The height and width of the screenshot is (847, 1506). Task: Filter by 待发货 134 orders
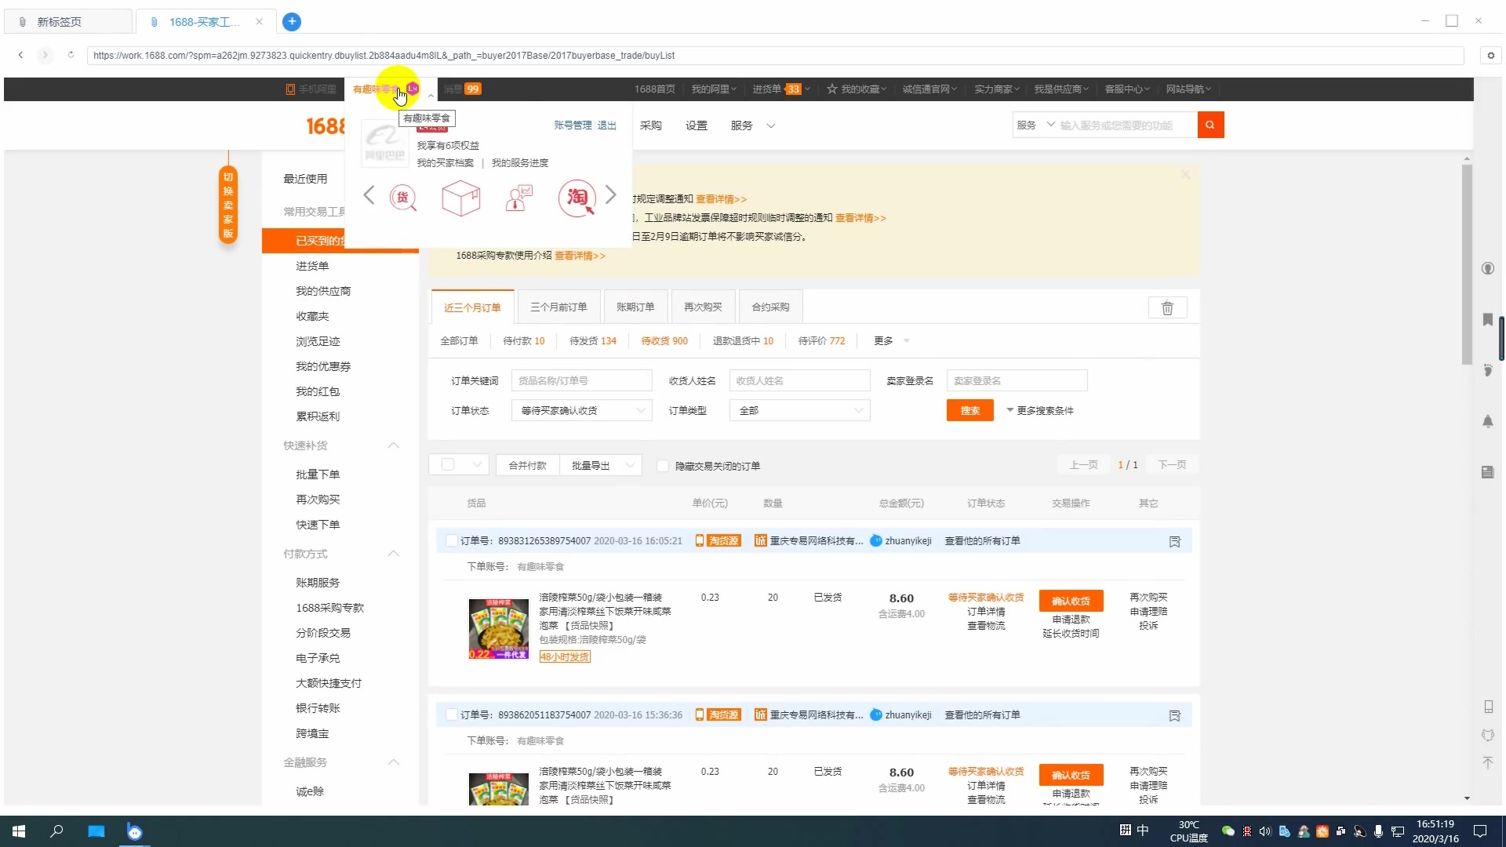pos(593,340)
